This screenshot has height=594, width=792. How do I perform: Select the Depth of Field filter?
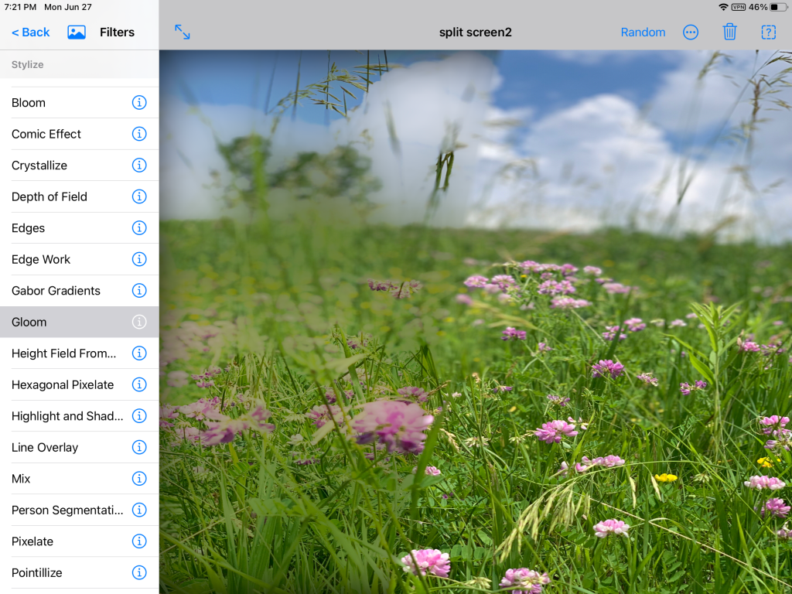point(49,196)
